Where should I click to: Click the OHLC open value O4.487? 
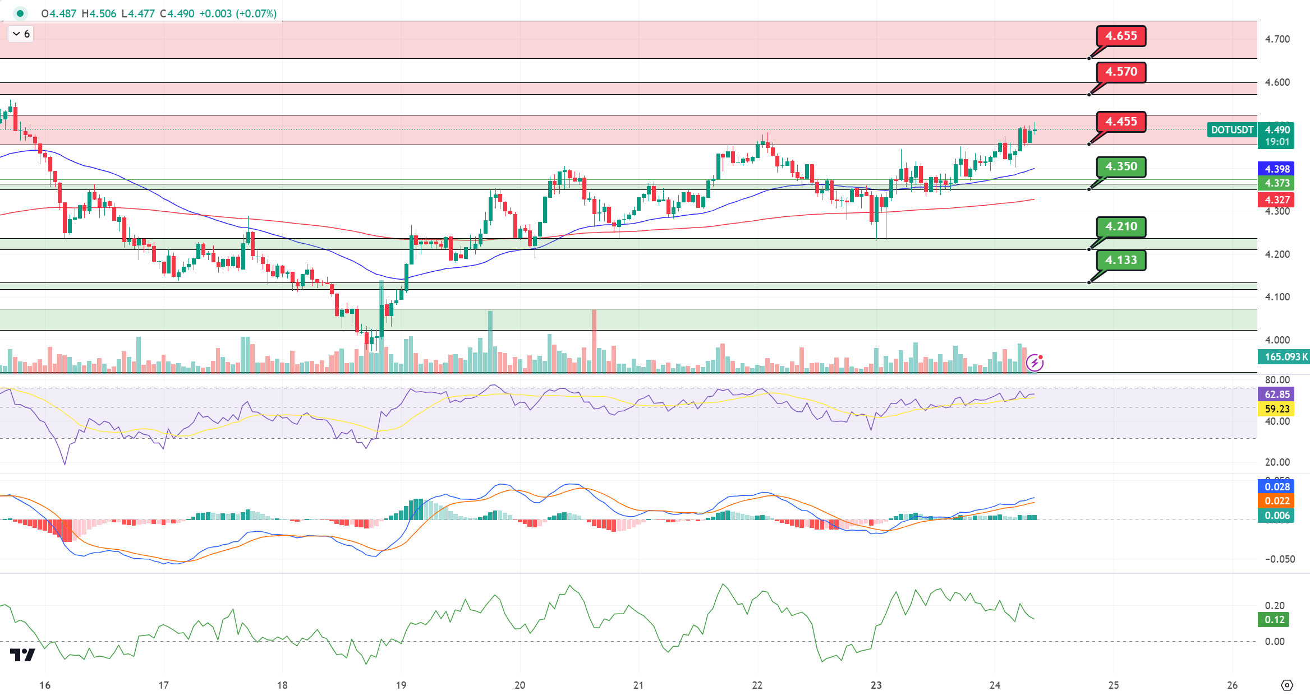tap(58, 13)
